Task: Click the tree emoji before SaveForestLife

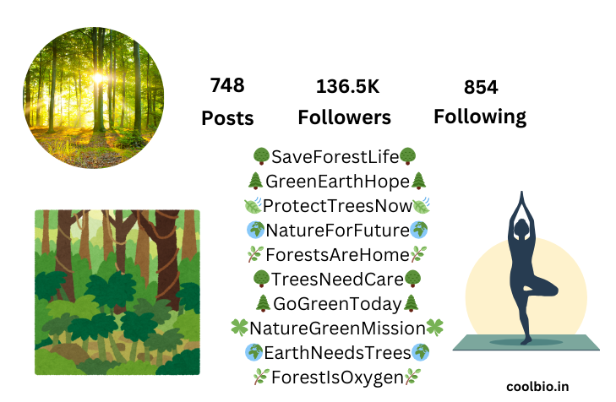Action: [x=260, y=156]
